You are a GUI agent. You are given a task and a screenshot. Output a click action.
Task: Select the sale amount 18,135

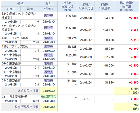(72, 47)
